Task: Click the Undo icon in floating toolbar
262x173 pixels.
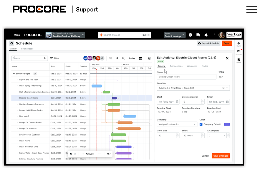Action: [x=71, y=154]
